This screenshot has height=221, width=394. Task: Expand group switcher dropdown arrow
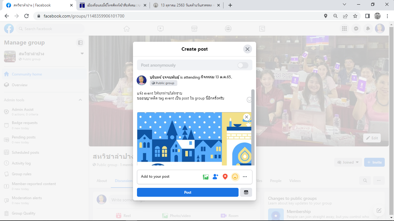pyautogui.click(x=82, y=53)
